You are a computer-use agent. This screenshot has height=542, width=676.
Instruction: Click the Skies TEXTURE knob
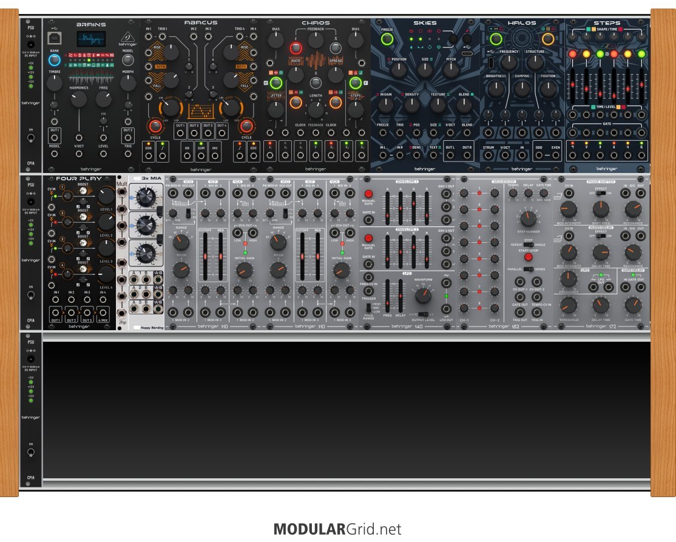(x=438, y=105)
